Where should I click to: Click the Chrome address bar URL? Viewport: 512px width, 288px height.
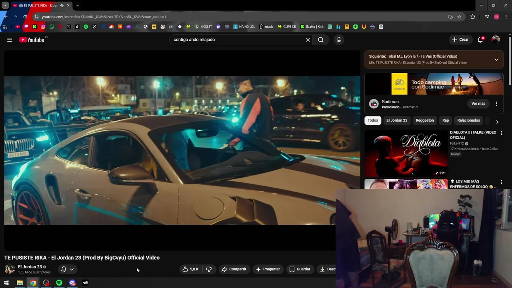pos(104,17)
